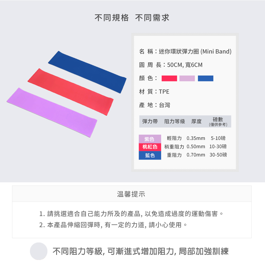Click the blue resistance band photo
Image resolution: width=265 pixels, height=265 pixels.
[87, 71]
